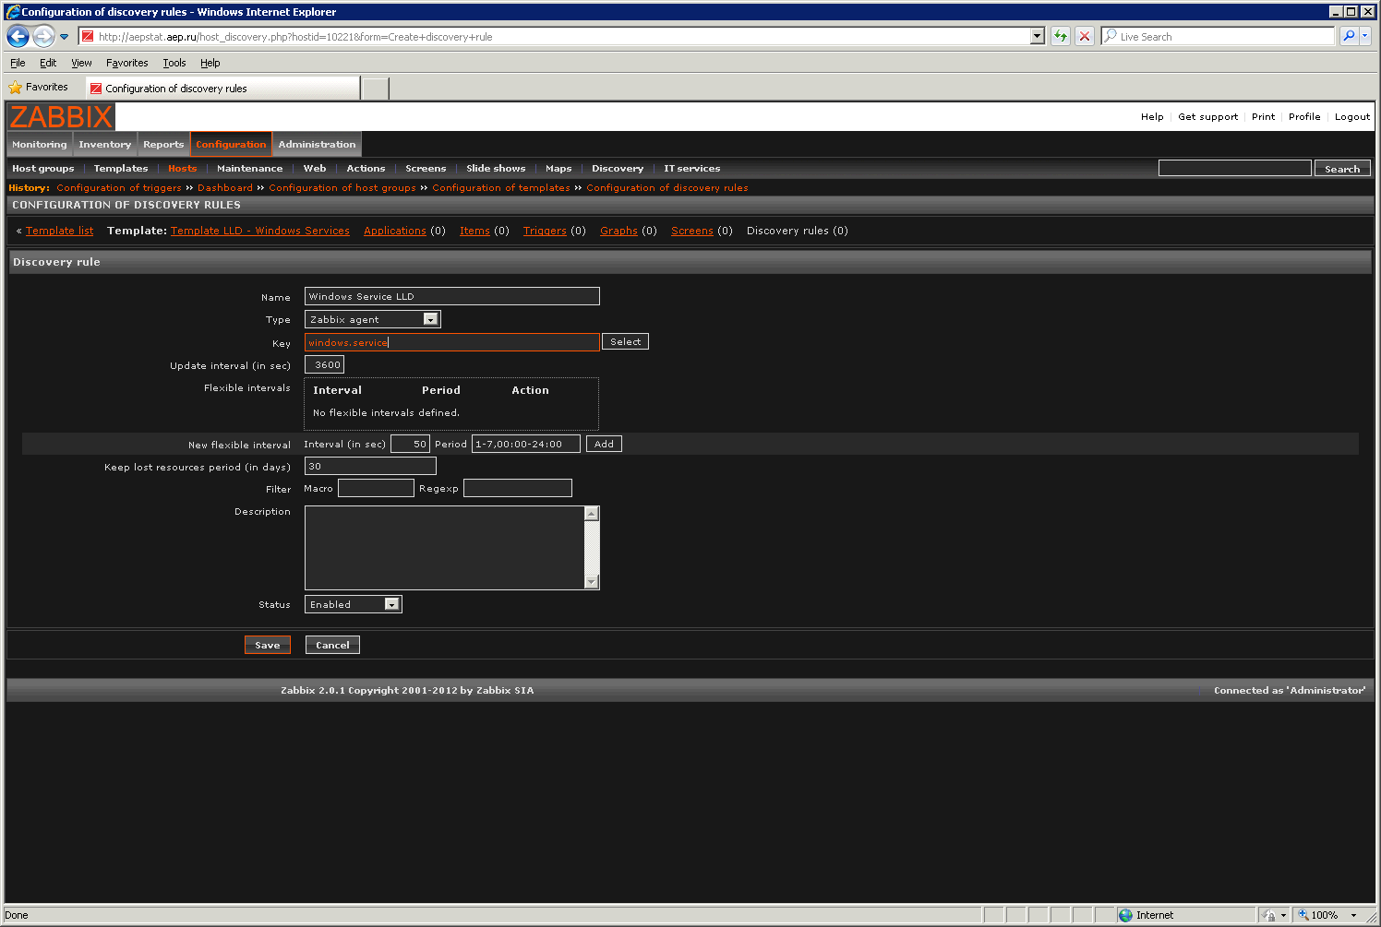Click the Favorites star icon

15,88
